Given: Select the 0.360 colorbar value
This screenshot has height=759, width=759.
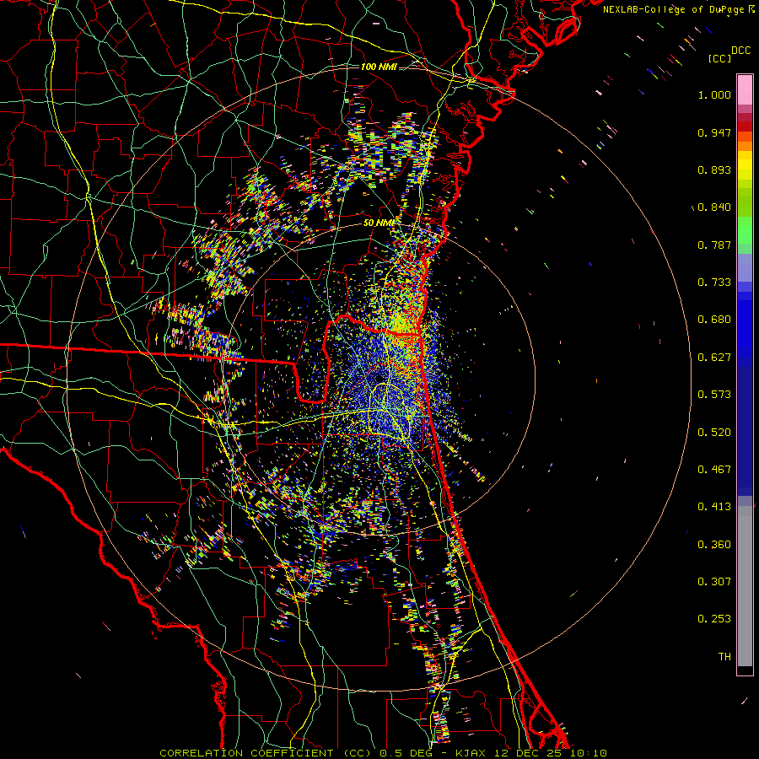Looking at the screenshot, I should pos(714,545).
